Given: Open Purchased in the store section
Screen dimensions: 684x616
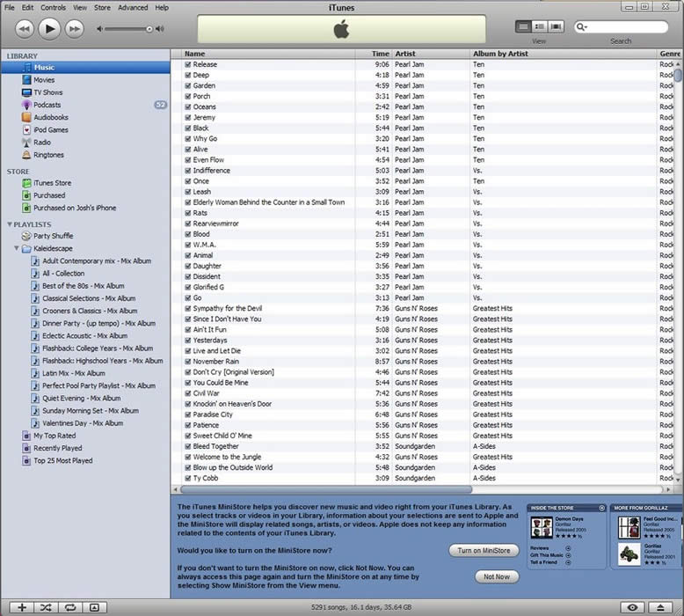Looking at the screenshot, I should (49, 195).
